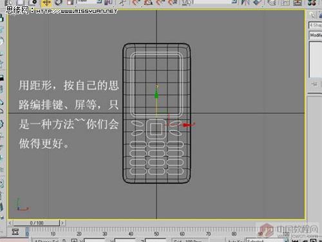Toggle Absolute/Offset transform type-in mode icon
The width and height of the screenshot is (322, 242).
(74, 240)
